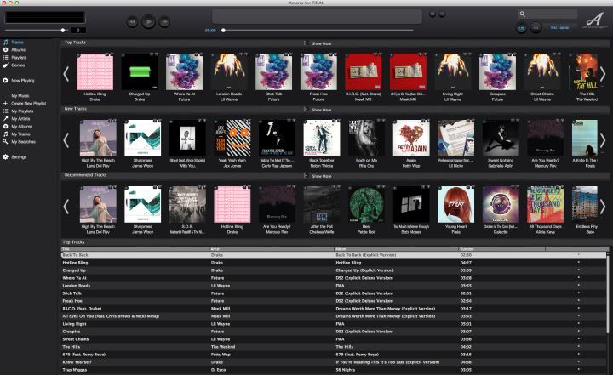Select 28 Thousand Days cover by Alicia Keys
Image resolution: width=613 pixels, height=375 pixels.
546,205
